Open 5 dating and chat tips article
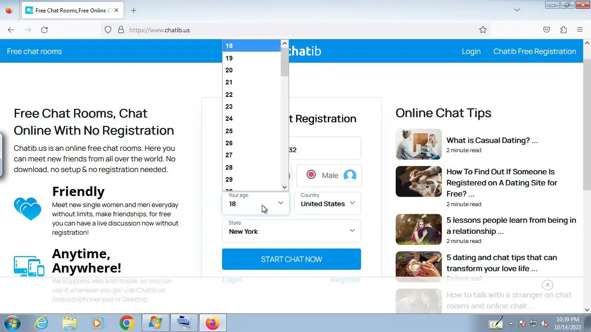 (x=501, y=263)
